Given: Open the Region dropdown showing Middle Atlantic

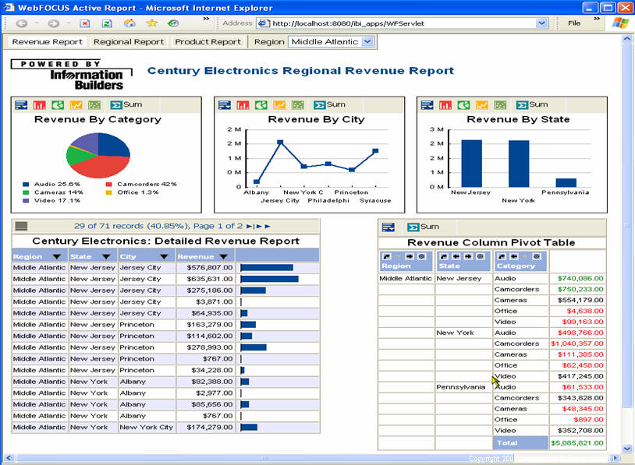Looking at the screenshot, I should coord(367,42).
